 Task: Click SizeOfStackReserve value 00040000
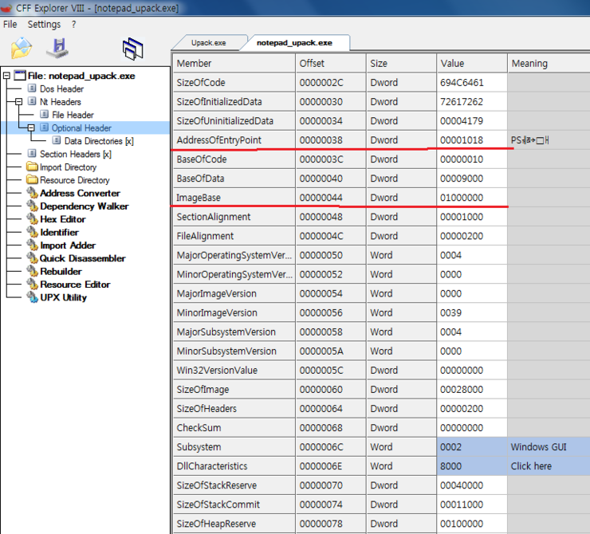(472, 485)
